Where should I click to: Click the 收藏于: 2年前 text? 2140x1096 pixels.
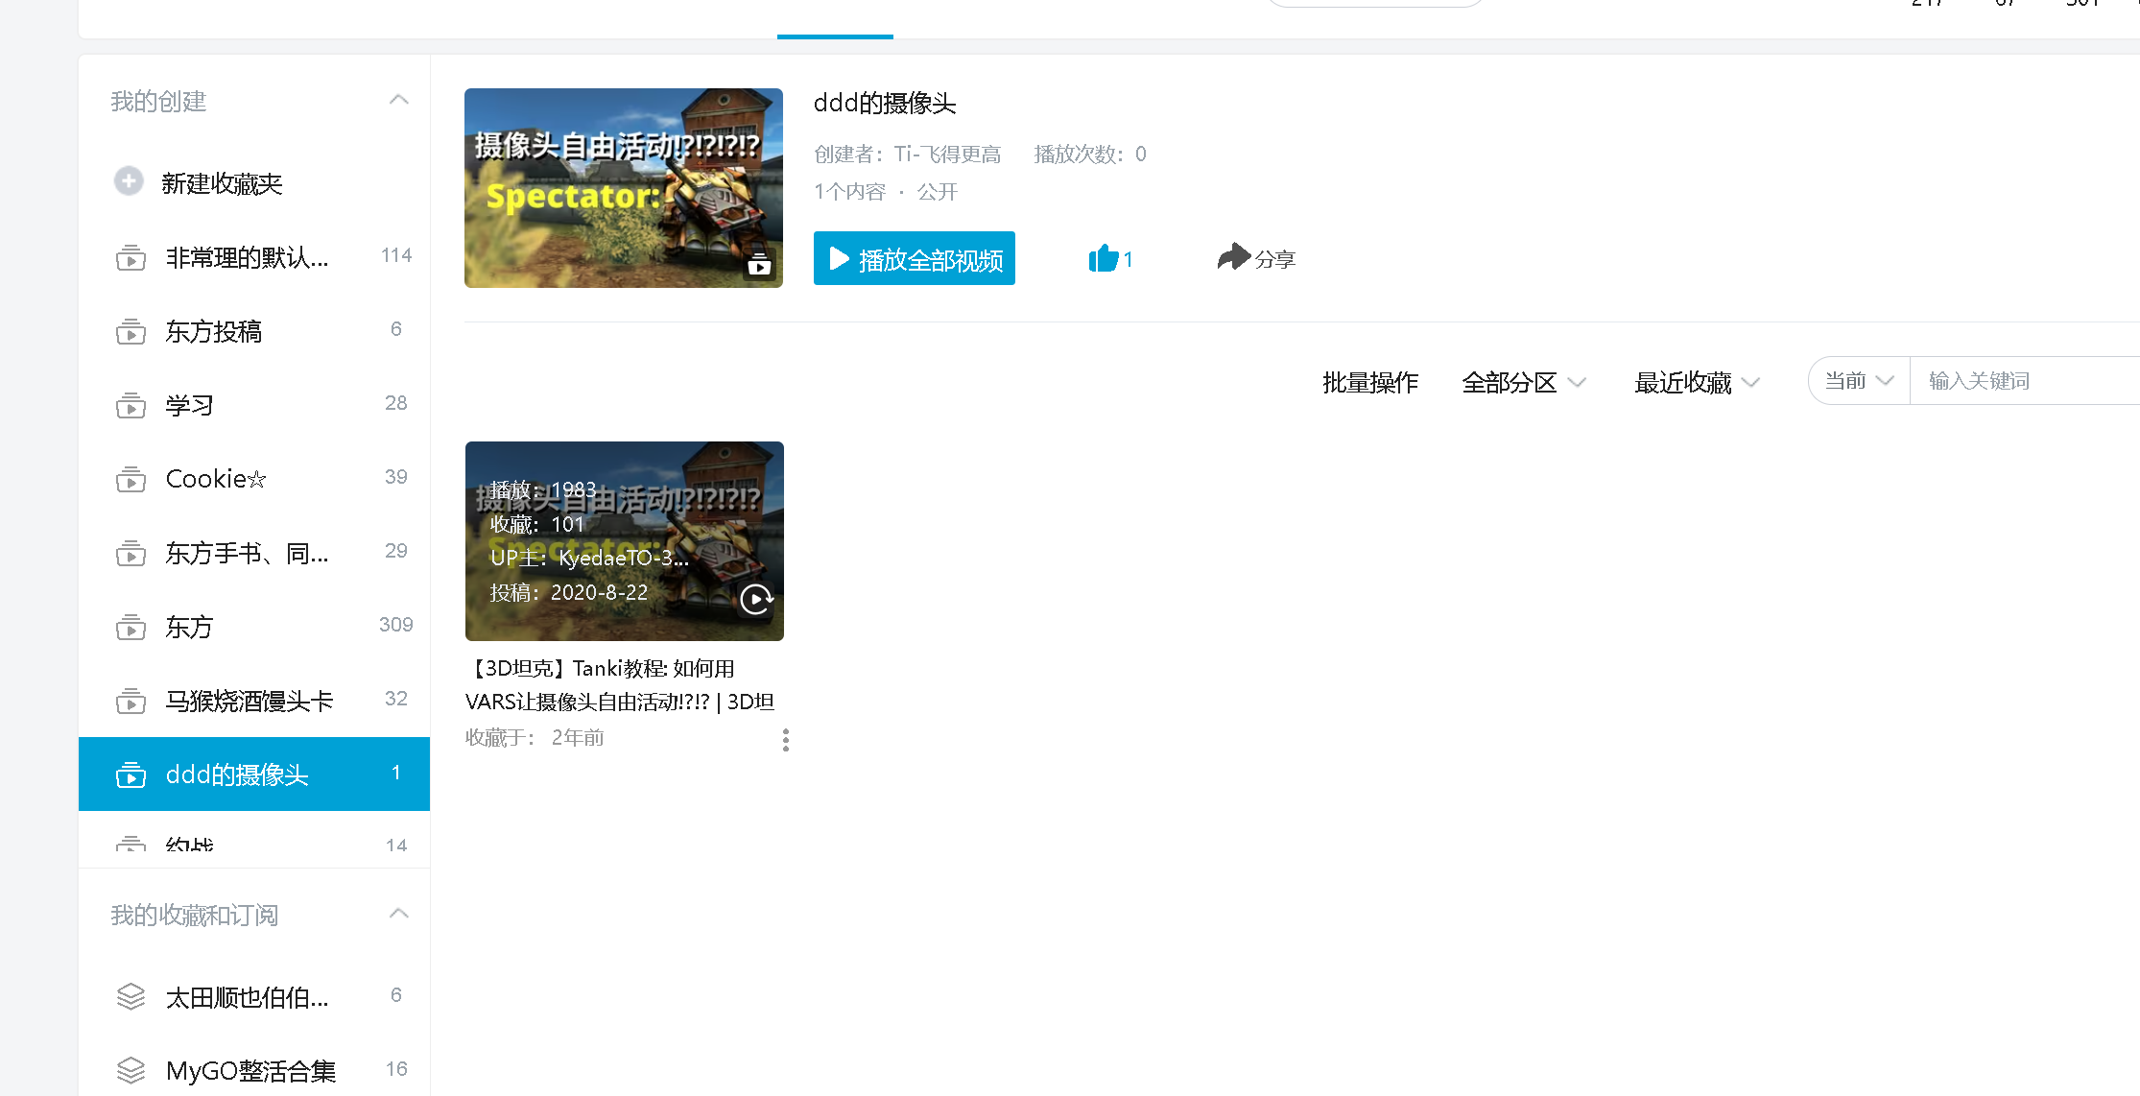[535, 737]
